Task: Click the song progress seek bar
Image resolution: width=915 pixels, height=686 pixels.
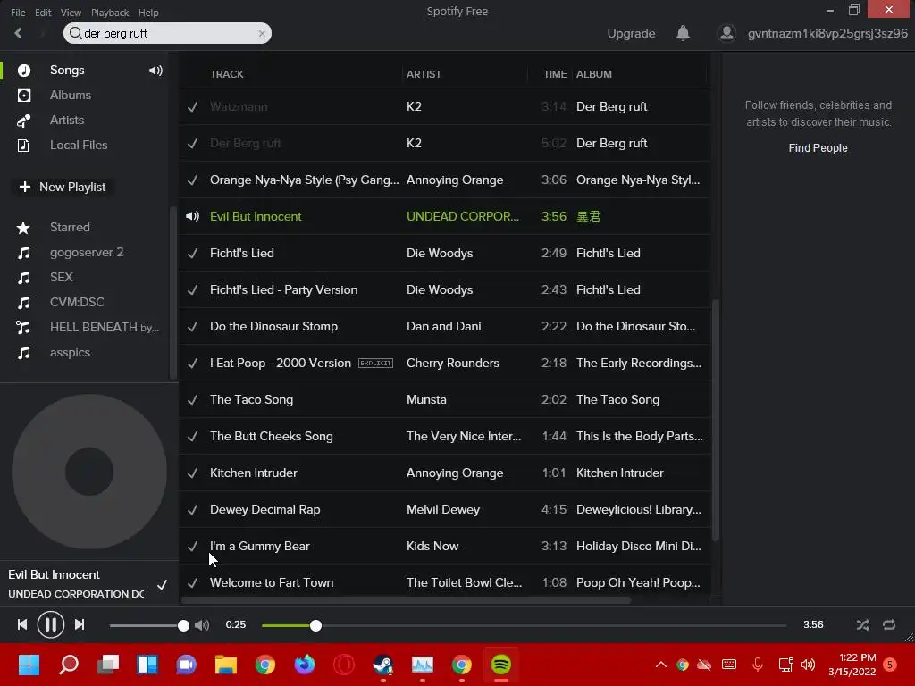Action: point(524,626)
